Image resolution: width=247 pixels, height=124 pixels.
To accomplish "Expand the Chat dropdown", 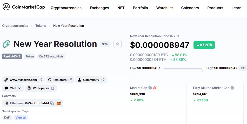I will coord(13,88).
